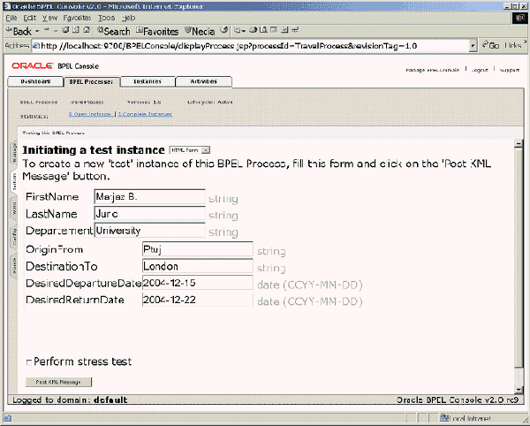Open the File menu

click(x=11, y=18)
